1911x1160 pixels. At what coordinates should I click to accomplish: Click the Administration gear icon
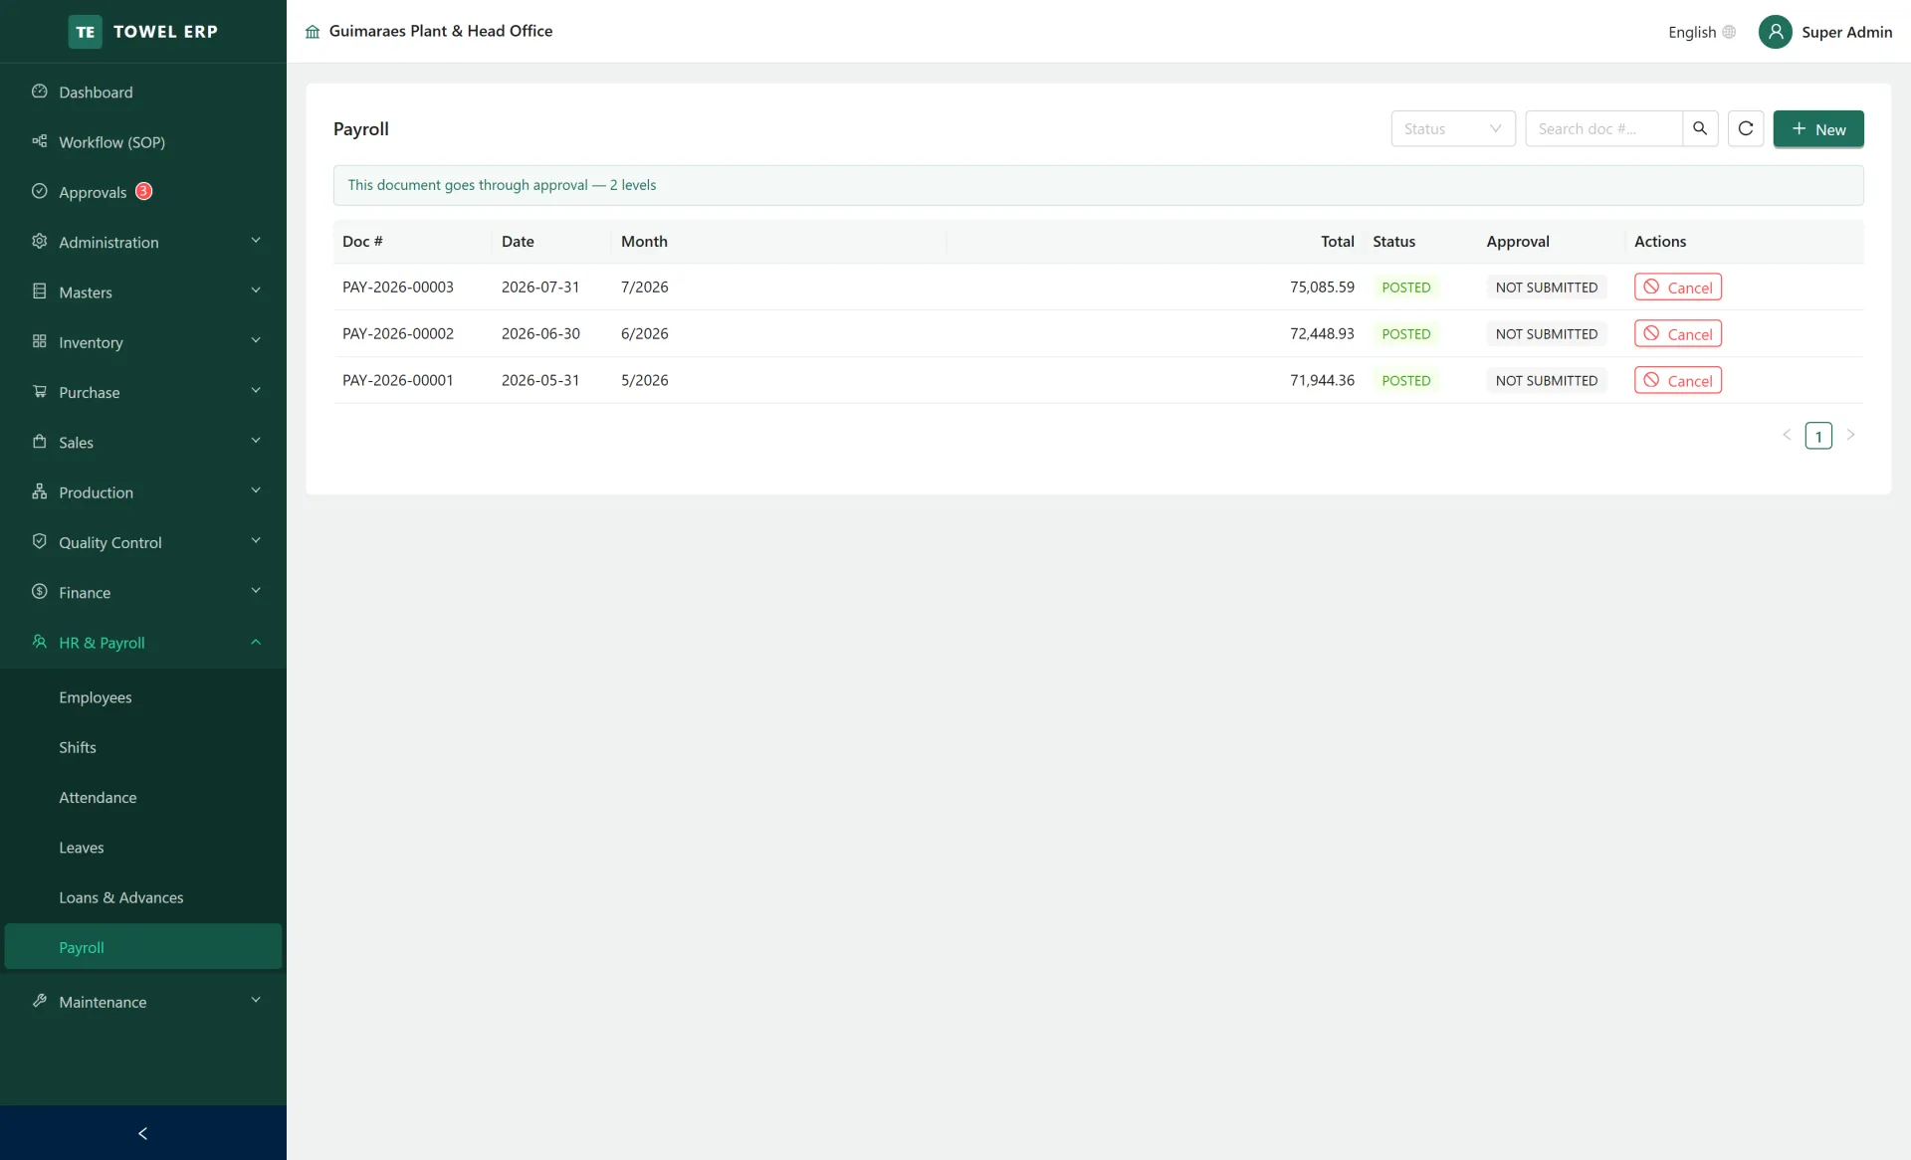click(x=40, y=242)
